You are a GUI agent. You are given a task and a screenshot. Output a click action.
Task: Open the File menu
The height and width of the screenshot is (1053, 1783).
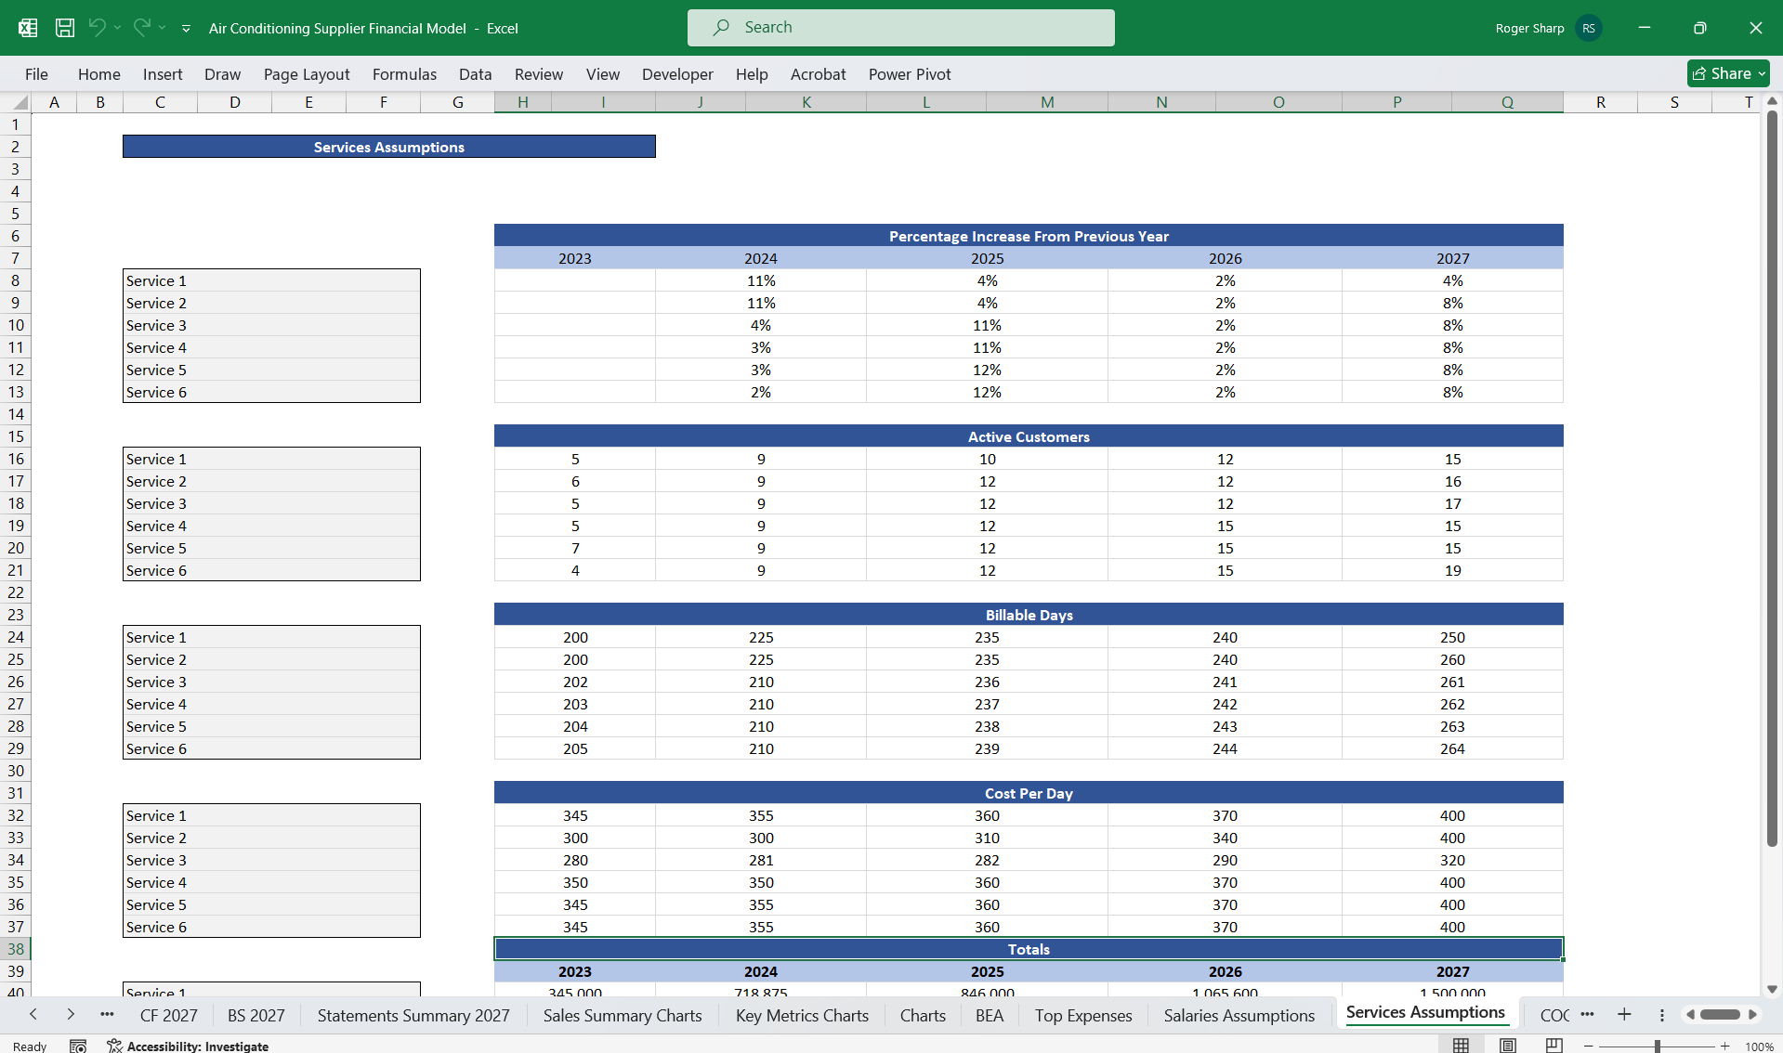(x=36, y=74)
